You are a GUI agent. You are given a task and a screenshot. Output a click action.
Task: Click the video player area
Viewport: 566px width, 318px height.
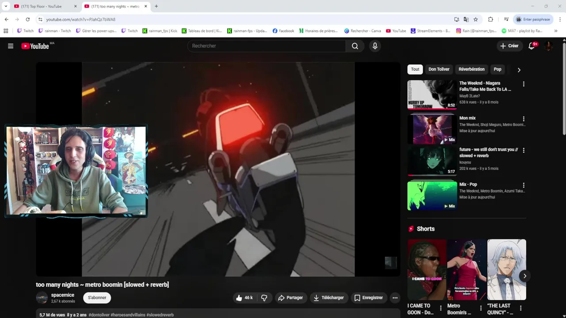coord(218,169)
